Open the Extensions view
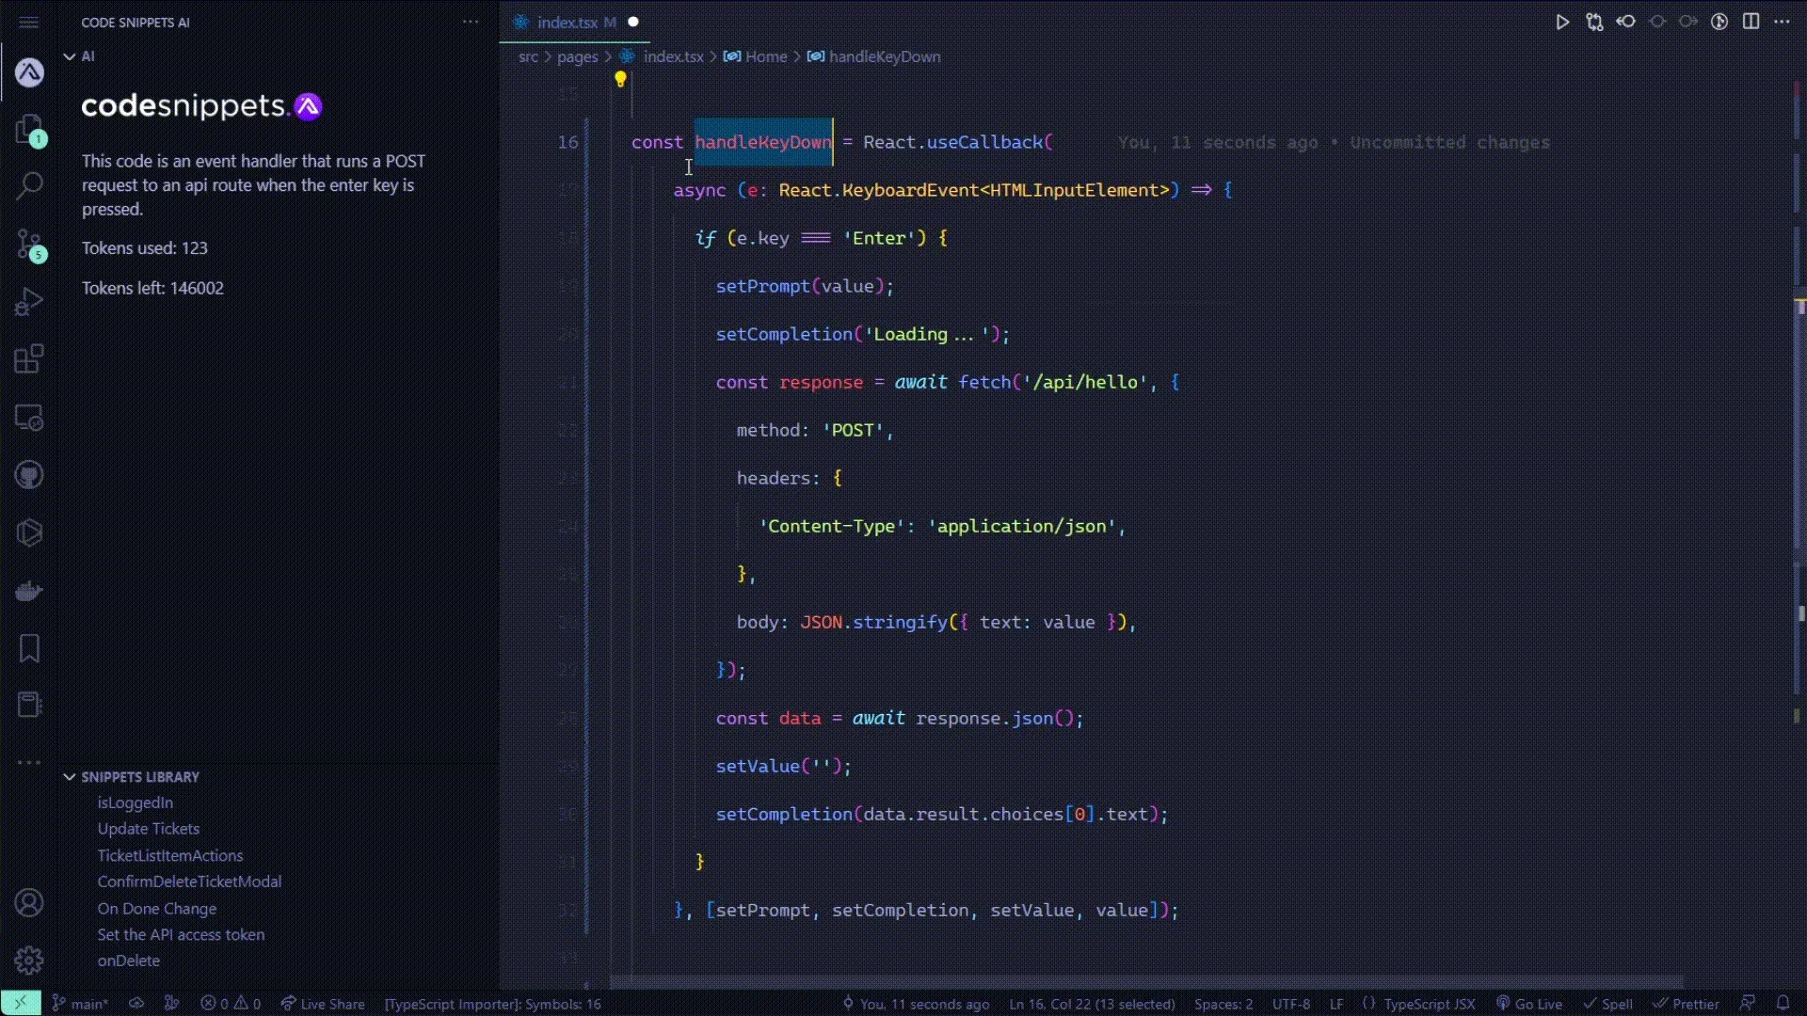Image resolution: width=1807 pixels, height=1016 pixels. pos(29,359)
